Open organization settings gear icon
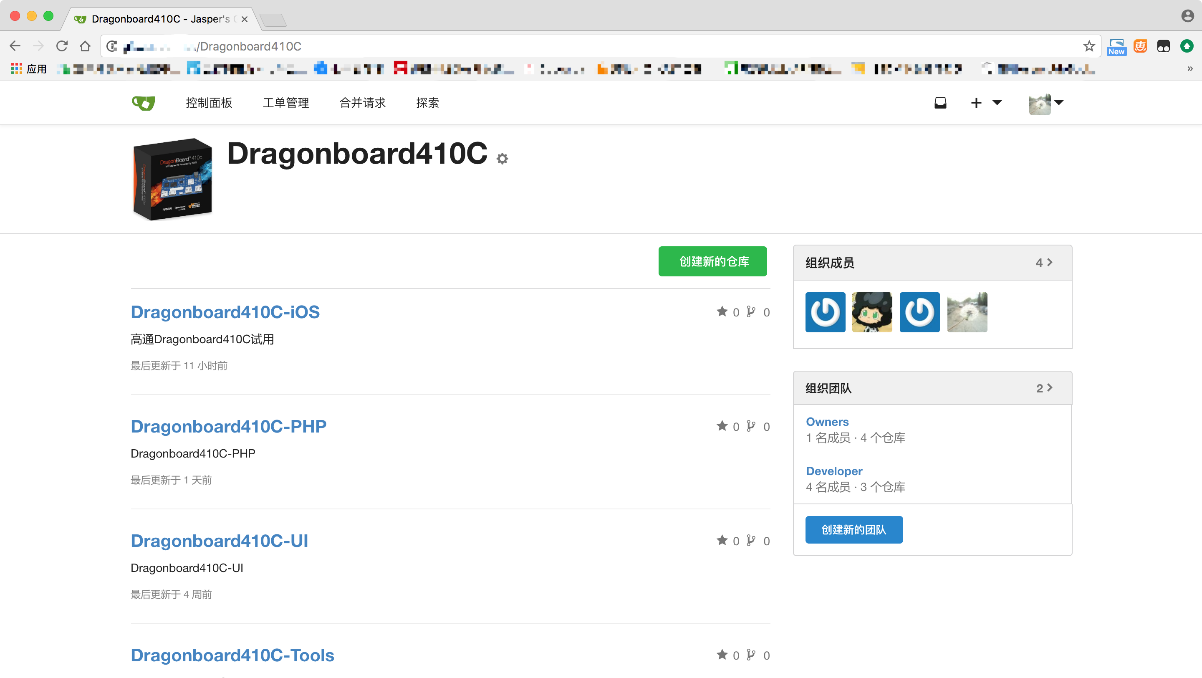1202x678 pixels. coord(502,159)
